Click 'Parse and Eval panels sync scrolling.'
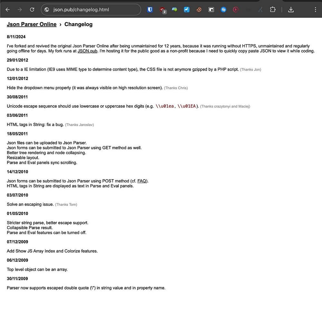Screen dimensions: 322x313 pyautogui.click(x=42, y=162)
